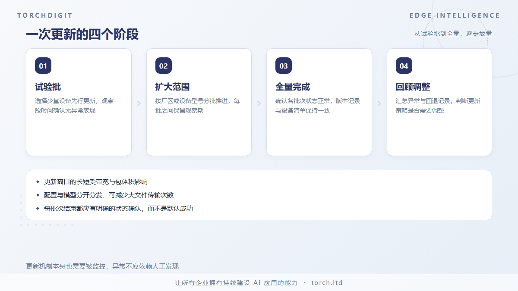This screenshot has height=291, width=518.
Task: Click the bullet diamond before 配置与模型分开分发
Action: pos(38,195)
